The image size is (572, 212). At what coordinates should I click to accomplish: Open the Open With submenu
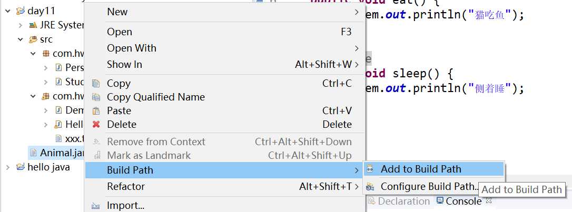tap(131, 48)
